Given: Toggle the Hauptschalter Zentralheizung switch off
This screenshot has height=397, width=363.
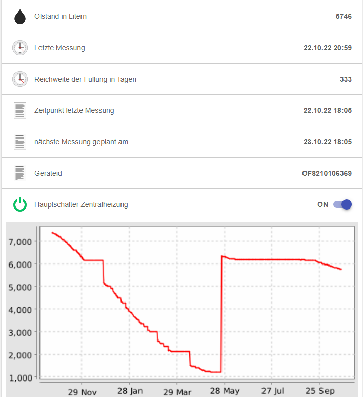Looking at the screenshot, I should click(x=342, y=204).
